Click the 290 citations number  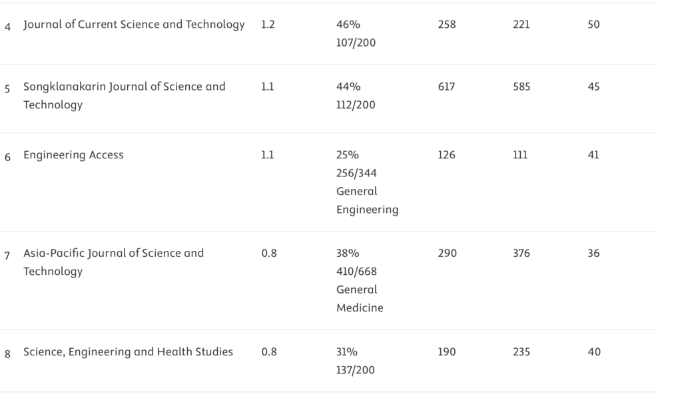tap(447, 253)
